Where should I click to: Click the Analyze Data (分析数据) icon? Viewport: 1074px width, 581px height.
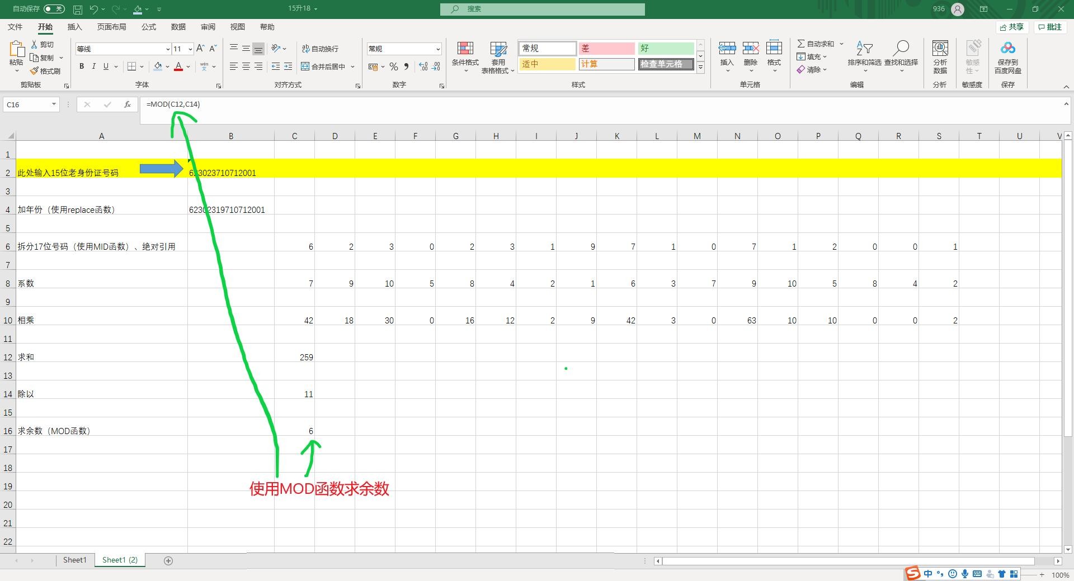pyautogui.click(x=940, y=49)
